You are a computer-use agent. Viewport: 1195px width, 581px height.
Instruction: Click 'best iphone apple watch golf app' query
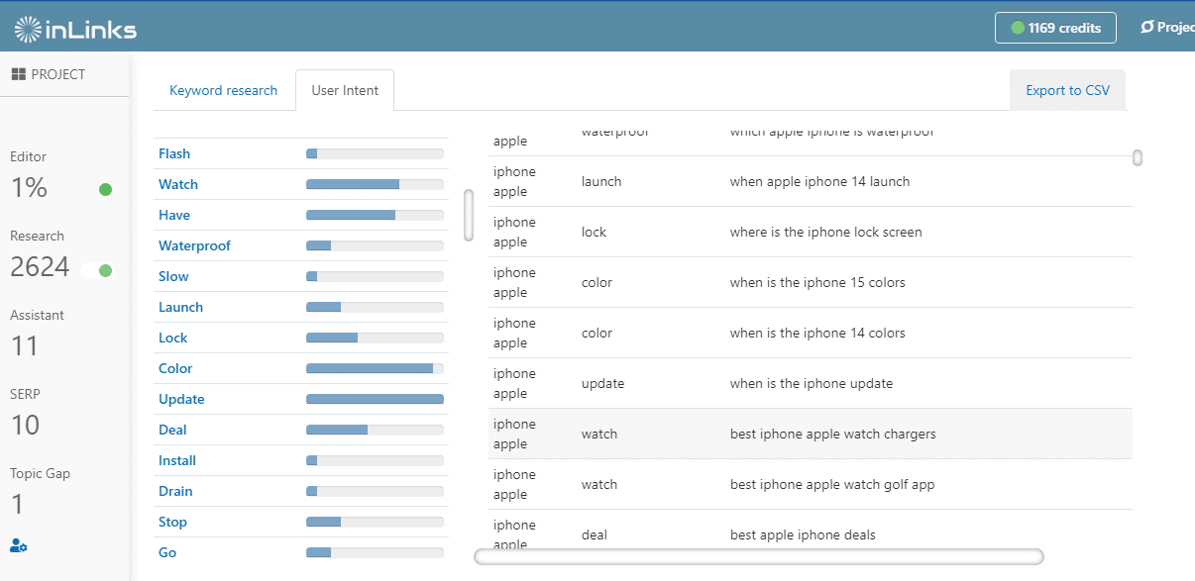click(x=832, y=484)
